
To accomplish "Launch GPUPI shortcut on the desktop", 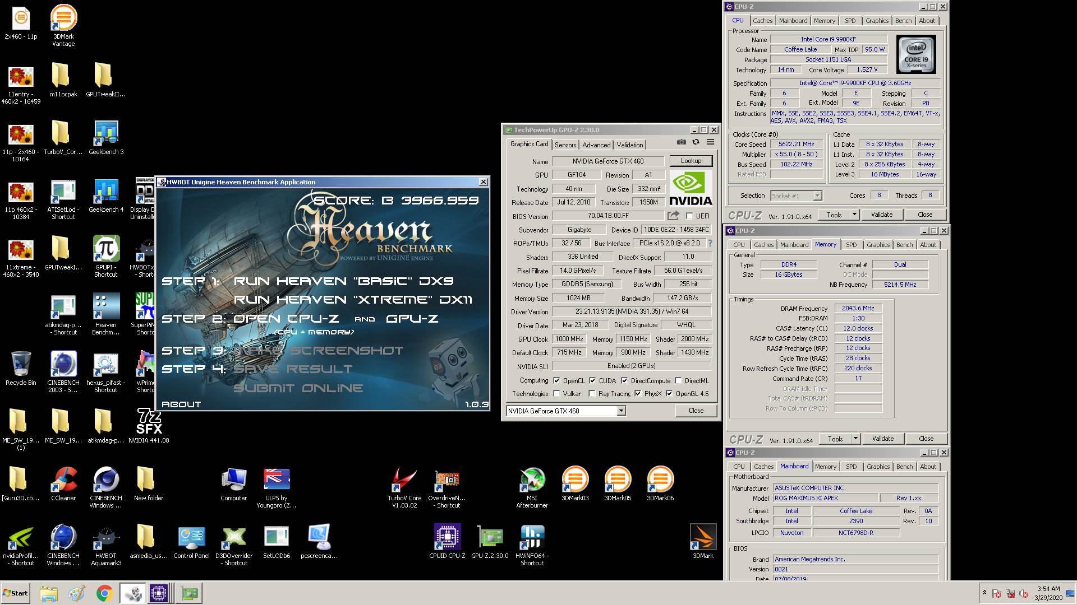I will coord(106,256).
